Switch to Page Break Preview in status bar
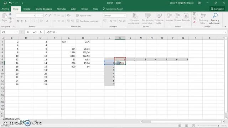The width and height of the screenshot is (228, 128). pyautogui.click(x=193, y=126)
